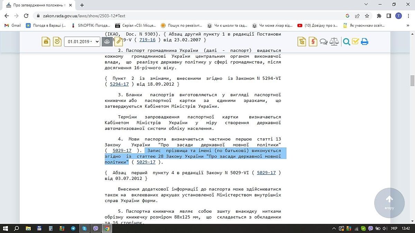This screenshot has width=415, height=233.
Task: Click the link chain icon
Action: click(x=119, y=42)
